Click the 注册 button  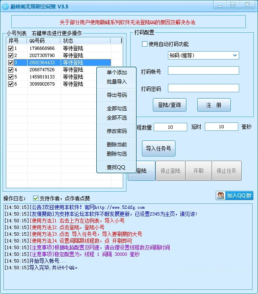214,105
